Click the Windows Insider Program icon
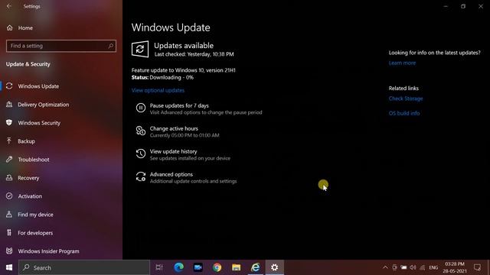 [x=9, y=251]
